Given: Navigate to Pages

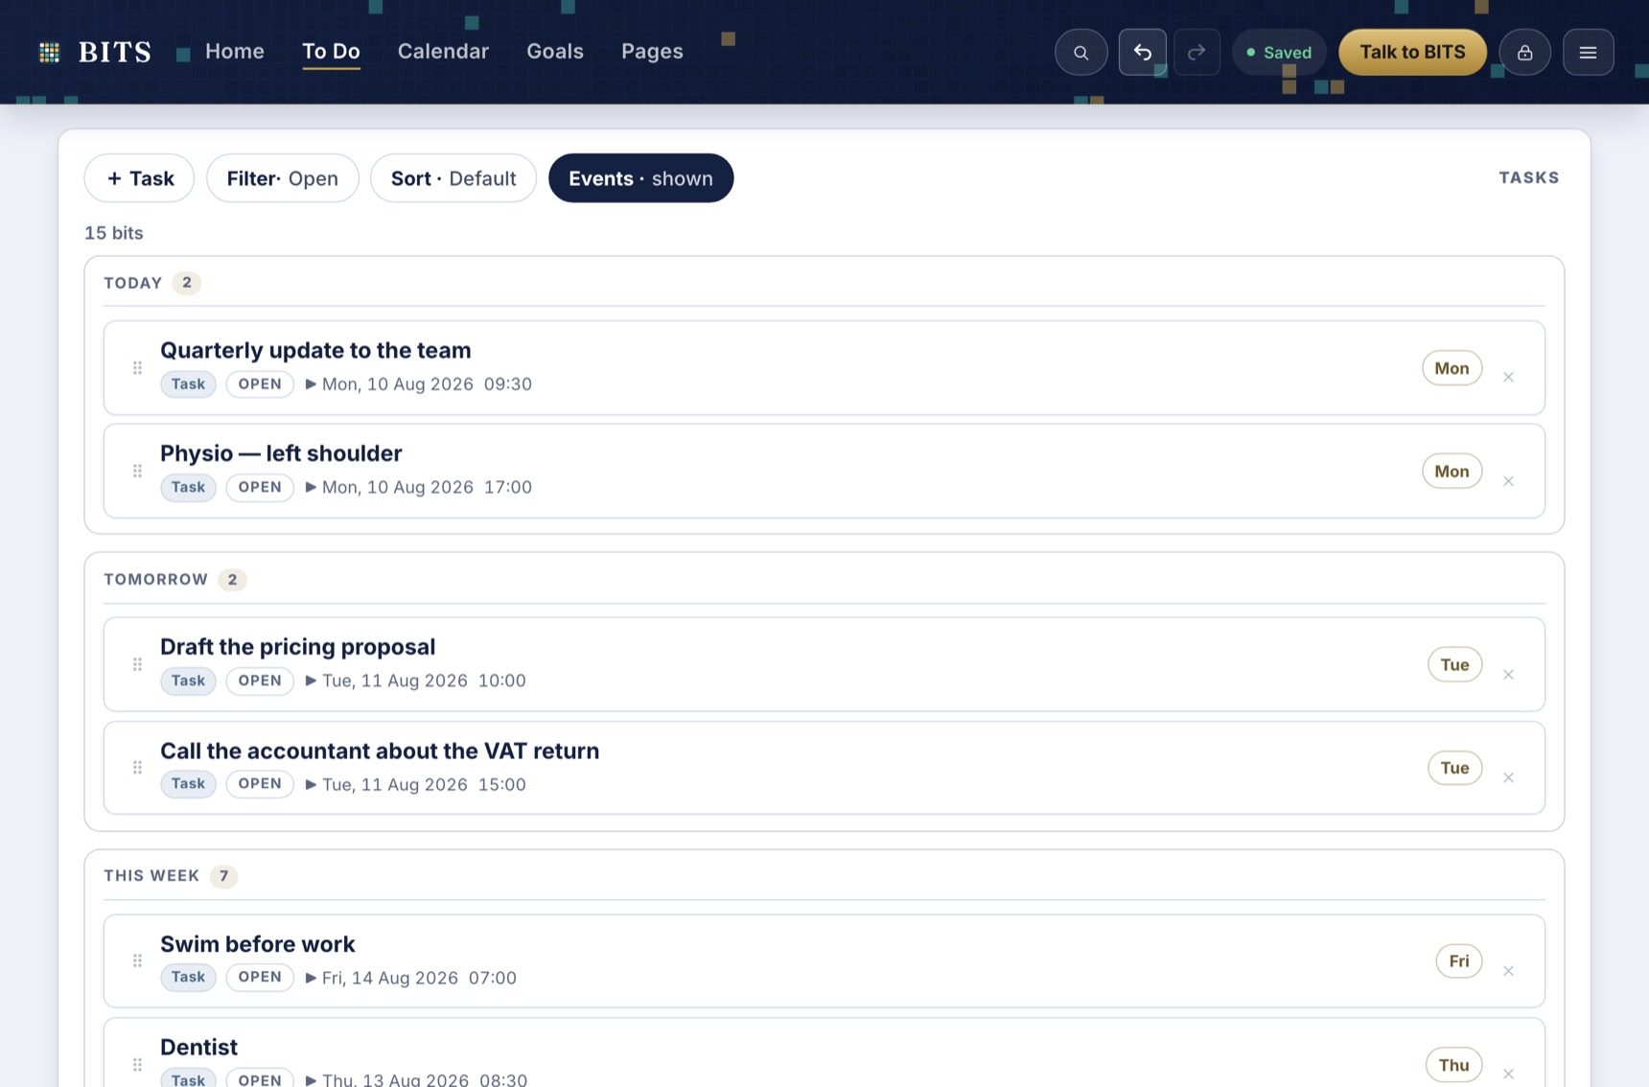Looking at the screenshot, I should tap(652, 51).
